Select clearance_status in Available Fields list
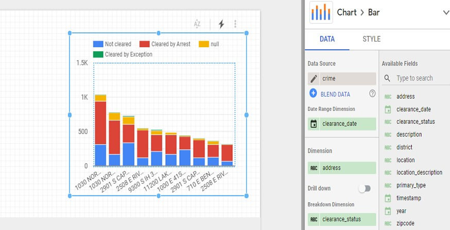450x230 pixels. 416,122
